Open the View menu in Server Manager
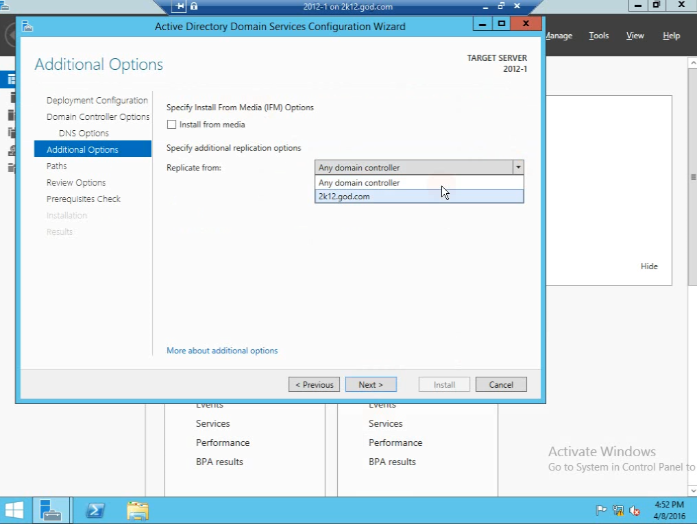 [635, 36]
